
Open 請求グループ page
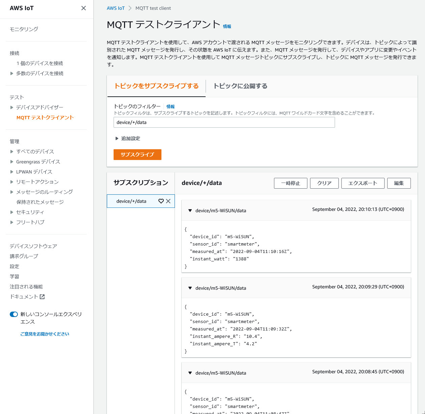click(x=24, y=256)
